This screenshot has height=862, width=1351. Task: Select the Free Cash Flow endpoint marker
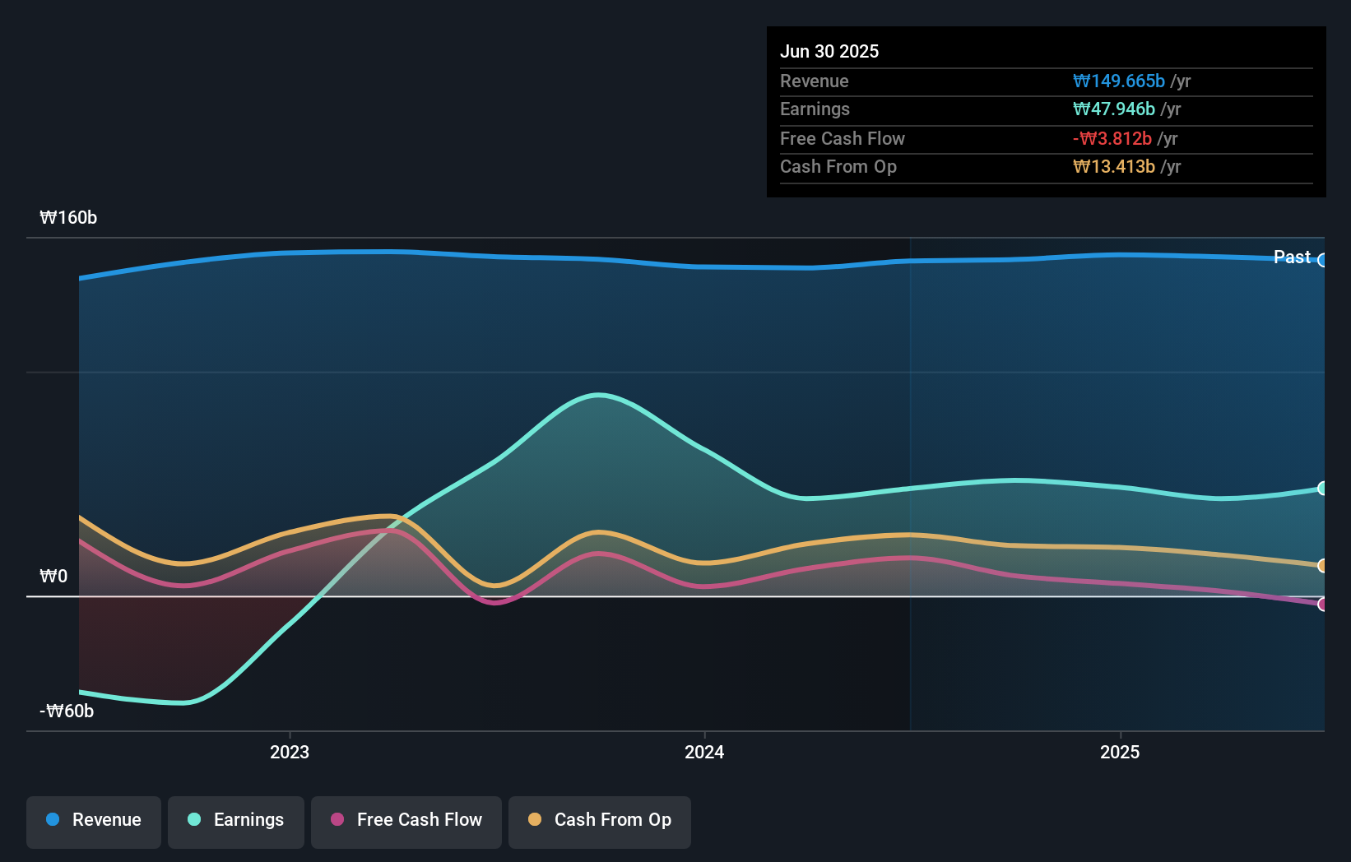(x=1322, y=605)
